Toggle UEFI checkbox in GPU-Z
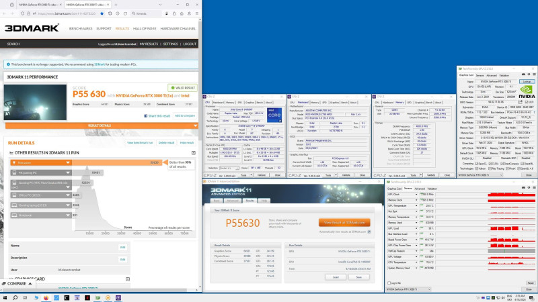The height and width of the screenshot is (302, 538). point(526,102)
